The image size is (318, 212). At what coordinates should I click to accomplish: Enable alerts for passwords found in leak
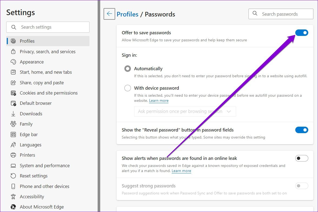point(302,158)
